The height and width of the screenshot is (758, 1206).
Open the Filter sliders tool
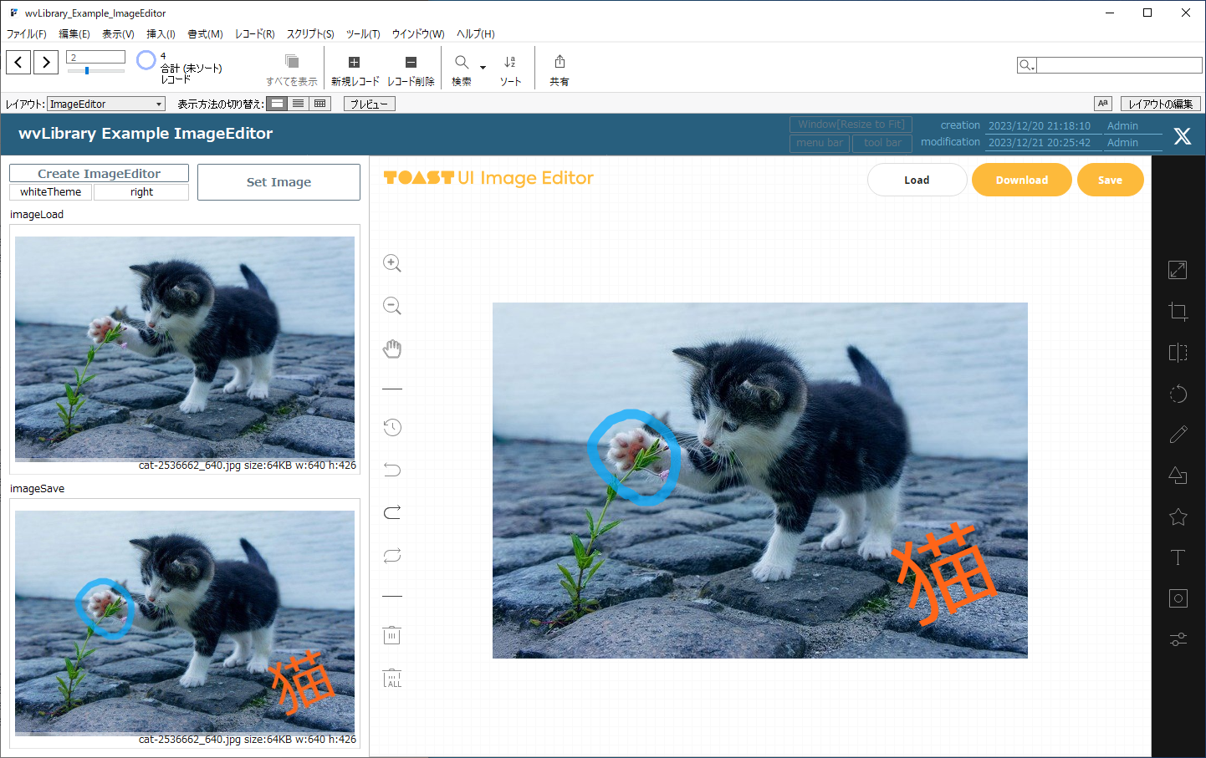point(1178,639)
